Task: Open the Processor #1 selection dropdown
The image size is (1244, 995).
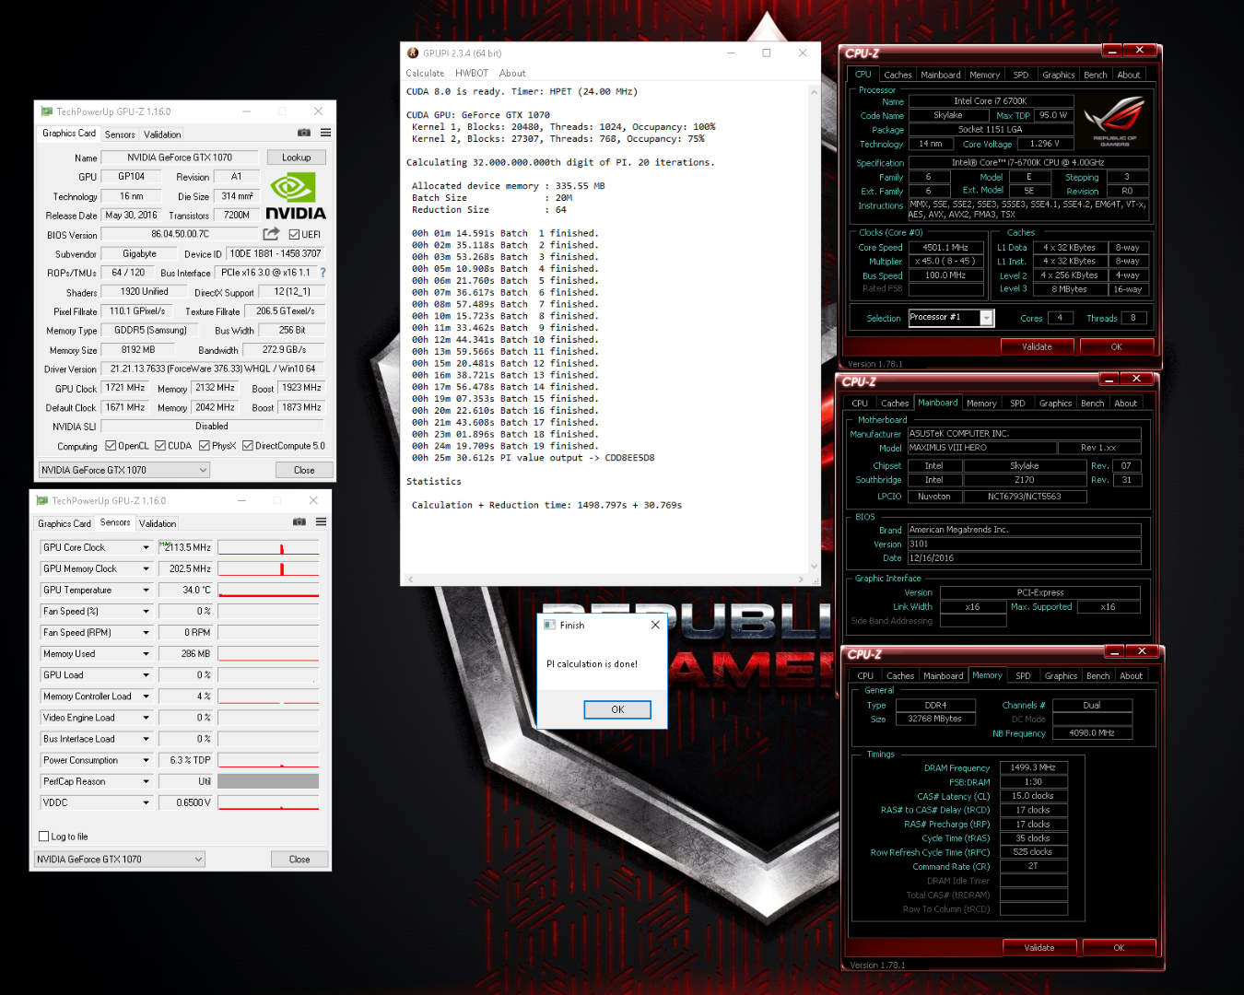Action: [x=986, y=318]
